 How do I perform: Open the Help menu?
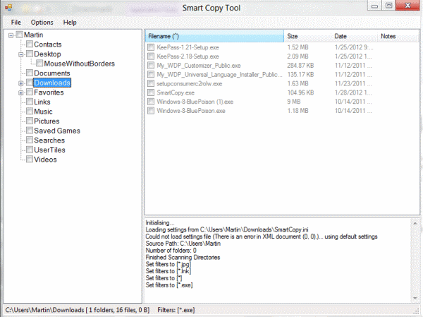point(70,23)
